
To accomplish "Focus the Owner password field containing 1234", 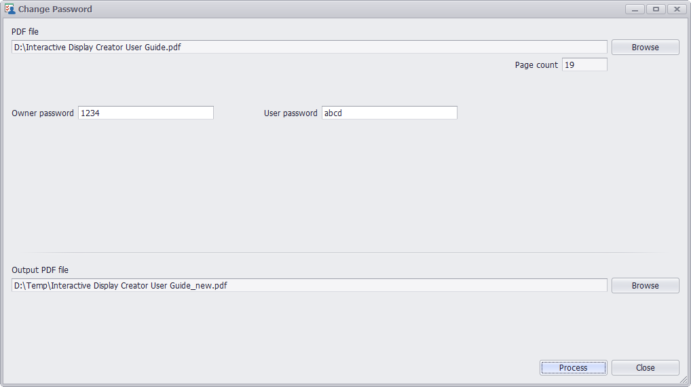I will (x=146, y=113).
